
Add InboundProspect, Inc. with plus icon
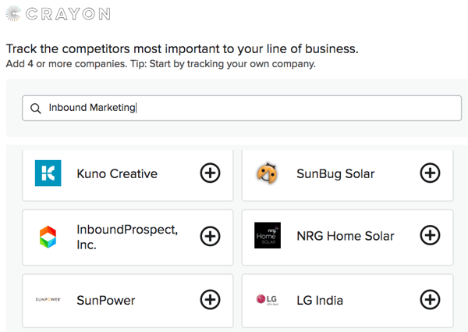210,236
